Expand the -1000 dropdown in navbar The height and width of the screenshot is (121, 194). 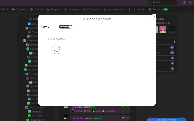4,9
